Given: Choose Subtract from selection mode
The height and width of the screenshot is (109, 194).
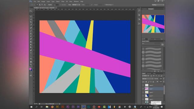Looking at the screenshot, I should click(x=42, y=5).
